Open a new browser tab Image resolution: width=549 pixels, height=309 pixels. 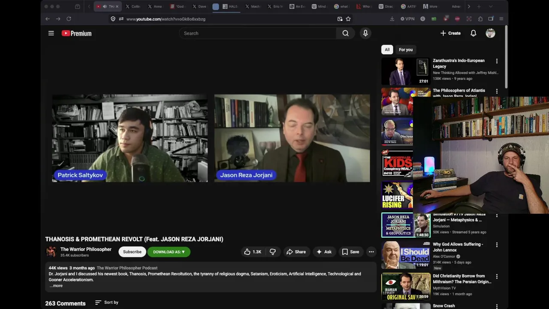click(479, 6)
